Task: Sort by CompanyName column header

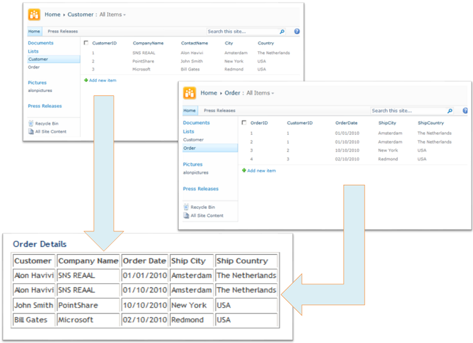Action: (x=148, y=43)
